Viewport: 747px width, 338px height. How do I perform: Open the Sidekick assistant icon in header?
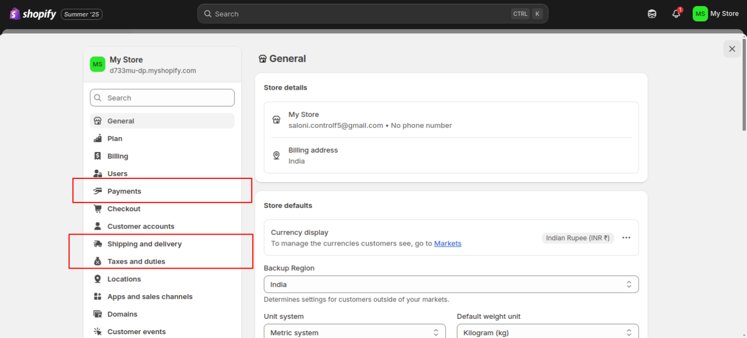[x=652, y=14]
